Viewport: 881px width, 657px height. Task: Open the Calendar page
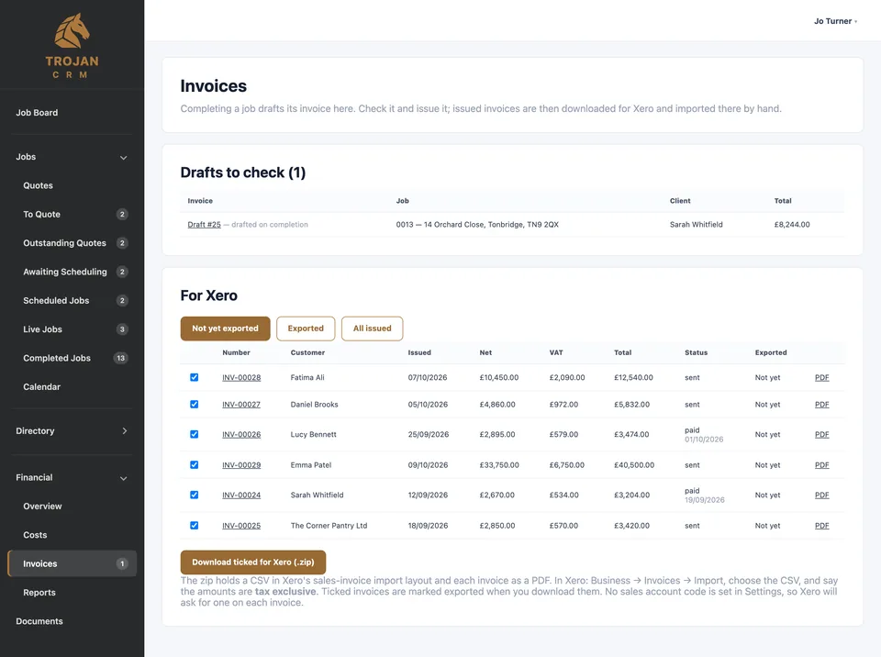(x=41, y=386)
